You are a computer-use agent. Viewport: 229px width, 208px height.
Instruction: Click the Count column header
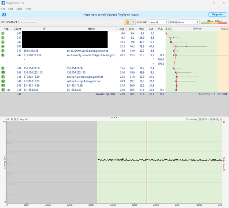tap(17, 29)
